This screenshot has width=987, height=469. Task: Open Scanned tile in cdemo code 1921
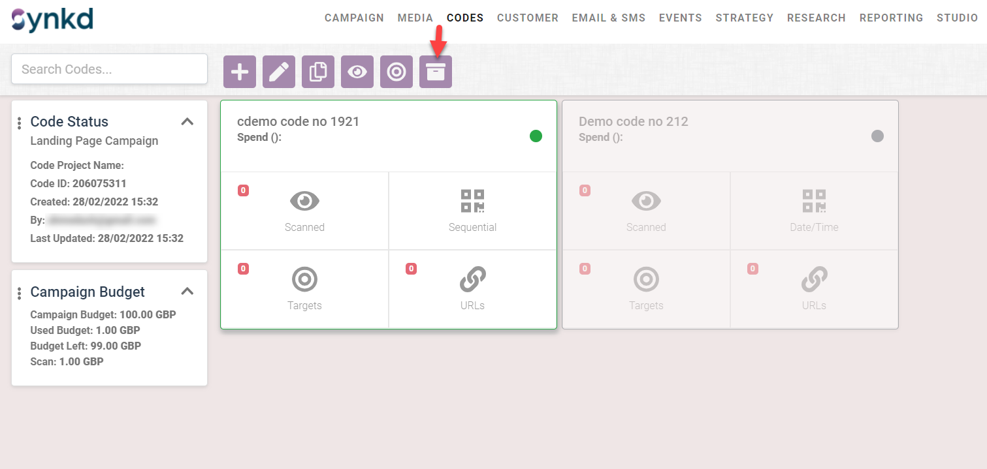click(x=304, y=210)
